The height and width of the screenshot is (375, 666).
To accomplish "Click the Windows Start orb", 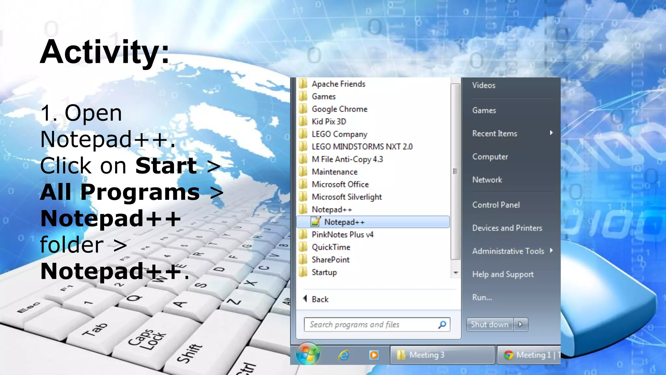I will pyautogui.click(x=308, y=354).
